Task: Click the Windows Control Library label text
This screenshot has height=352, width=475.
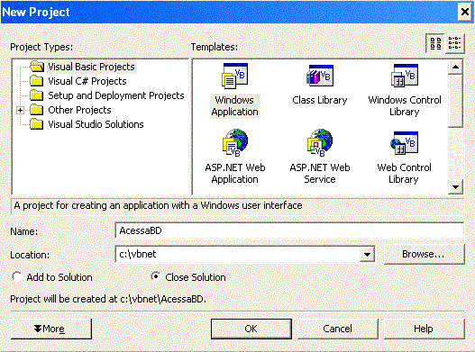Action: click(x=405, y=106)
